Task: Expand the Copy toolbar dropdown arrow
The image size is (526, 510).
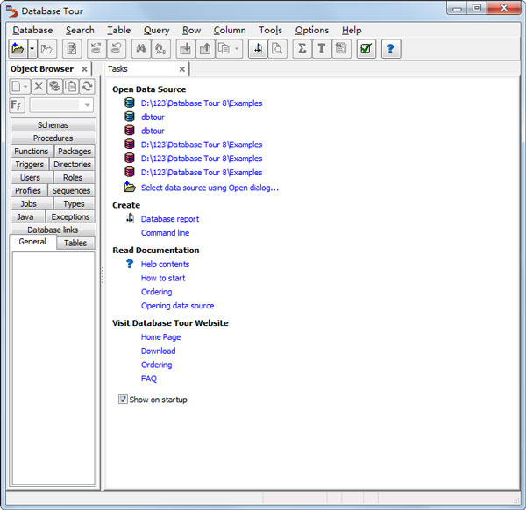Action: [x=237, y=49]
